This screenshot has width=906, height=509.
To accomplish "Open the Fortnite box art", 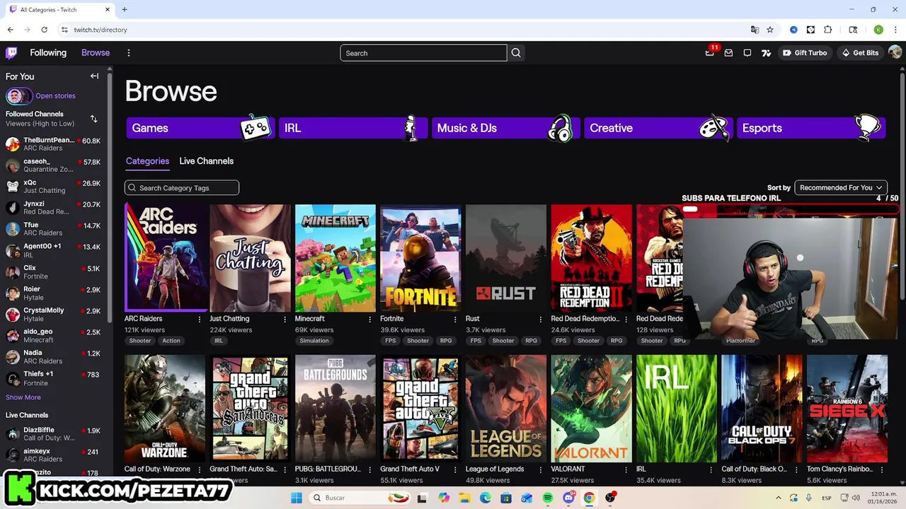I will pyautogui.click(x=420, y=258).
